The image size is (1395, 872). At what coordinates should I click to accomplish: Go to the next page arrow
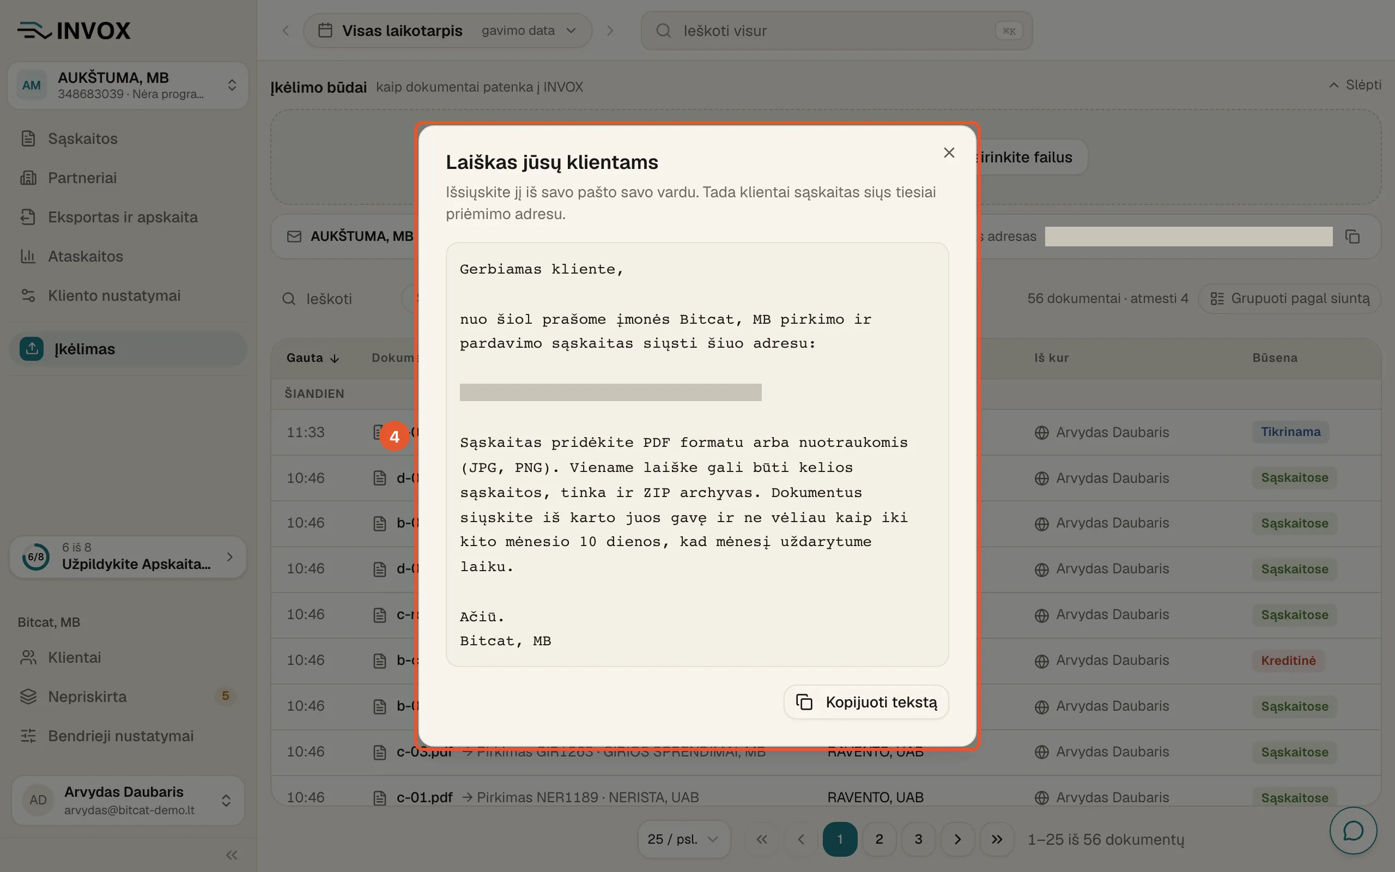tap(957, 839)
